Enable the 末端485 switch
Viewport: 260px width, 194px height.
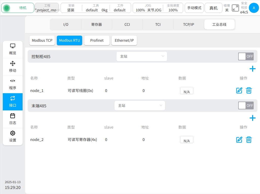tap(246, 106)
